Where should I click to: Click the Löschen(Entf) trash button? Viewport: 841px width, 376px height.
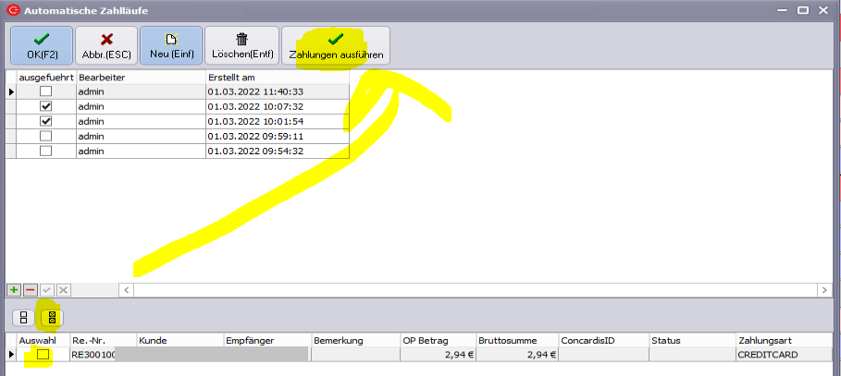(x=241, y=45)
